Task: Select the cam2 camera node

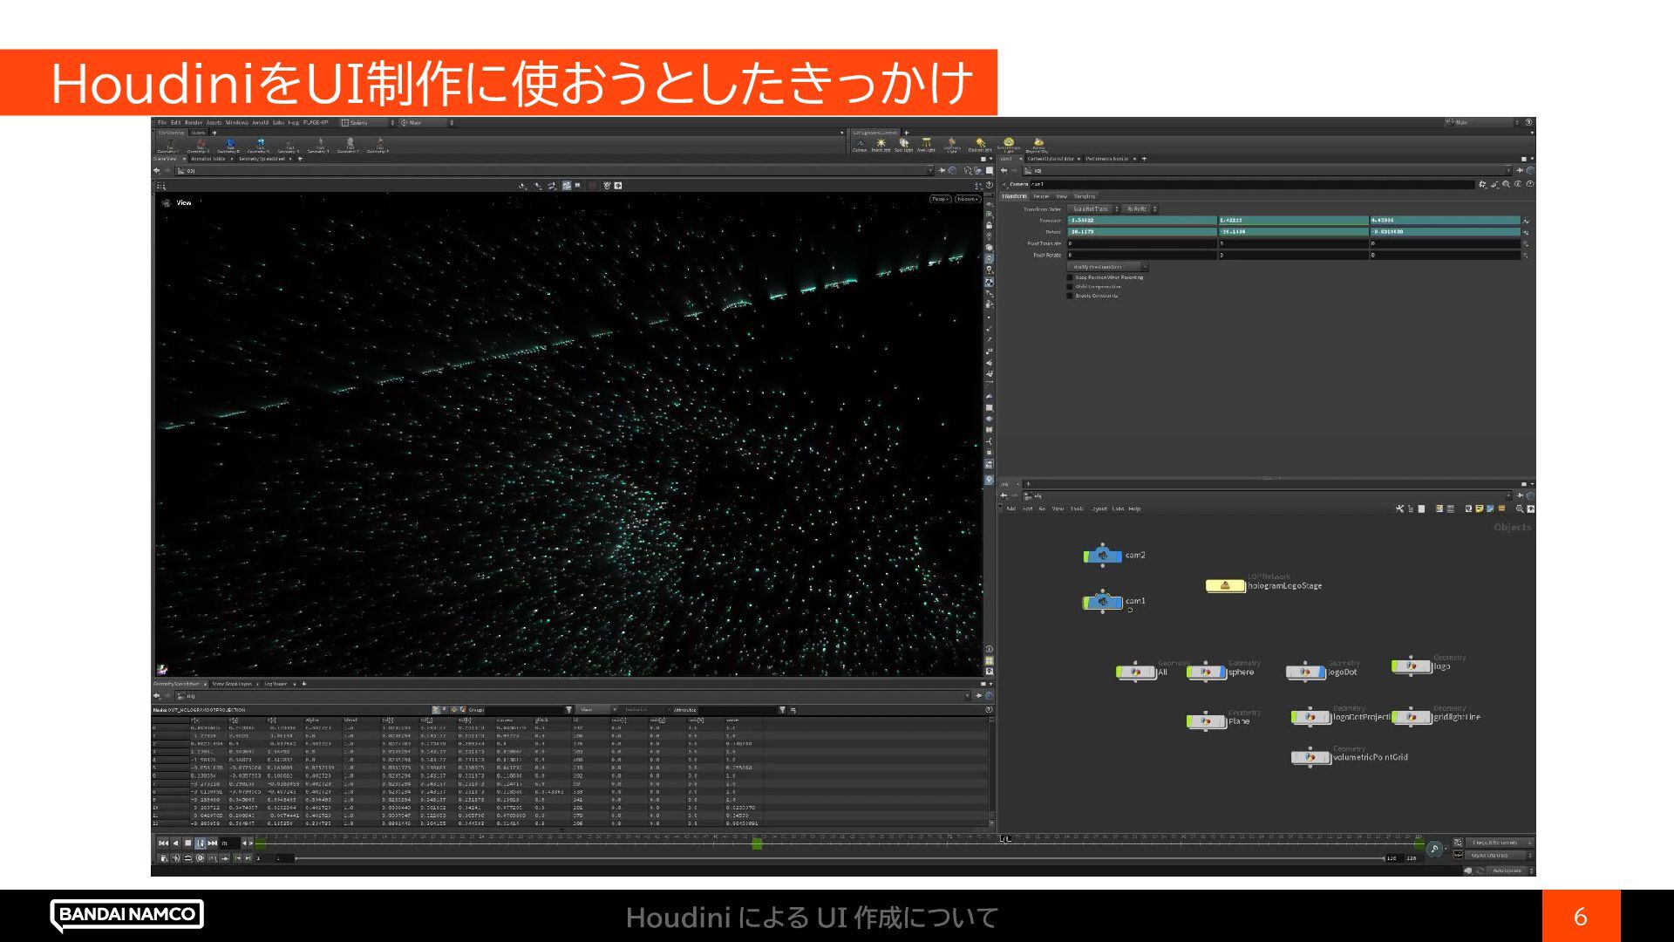Action: click(1103, 556)
